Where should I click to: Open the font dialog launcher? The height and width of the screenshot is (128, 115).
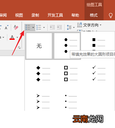(19, 47)
